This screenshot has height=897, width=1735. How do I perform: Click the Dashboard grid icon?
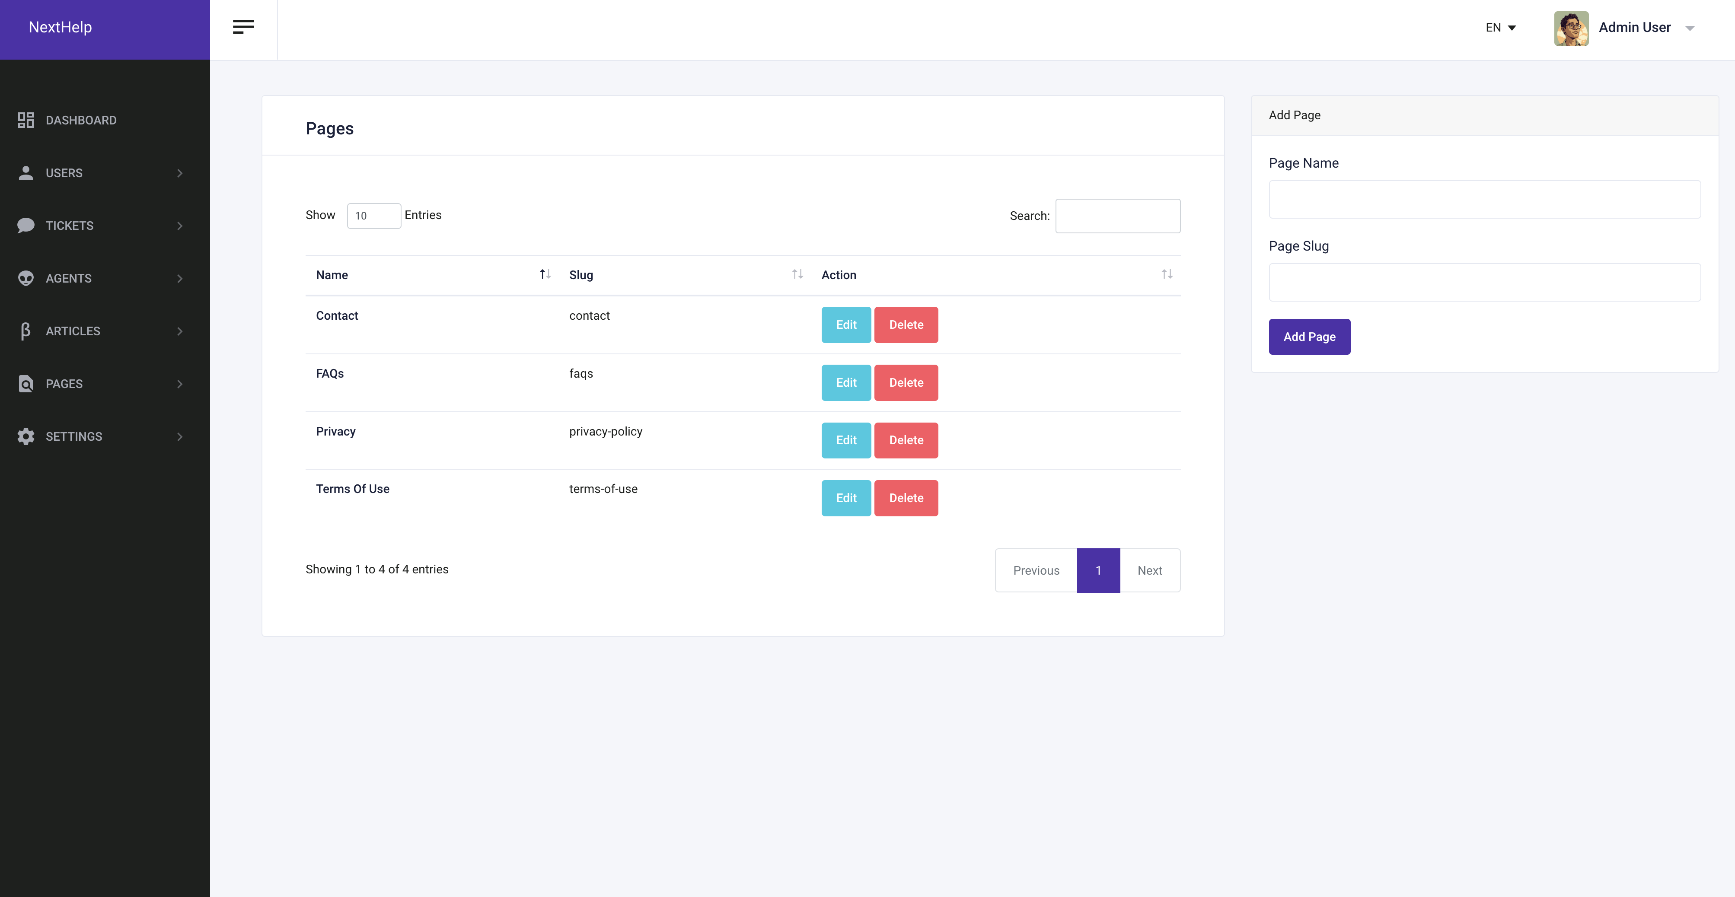point(26,120)
